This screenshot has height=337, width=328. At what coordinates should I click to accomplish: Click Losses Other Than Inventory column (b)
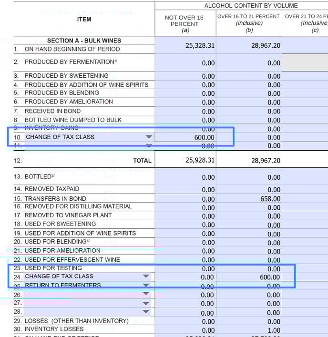(249, 321)
